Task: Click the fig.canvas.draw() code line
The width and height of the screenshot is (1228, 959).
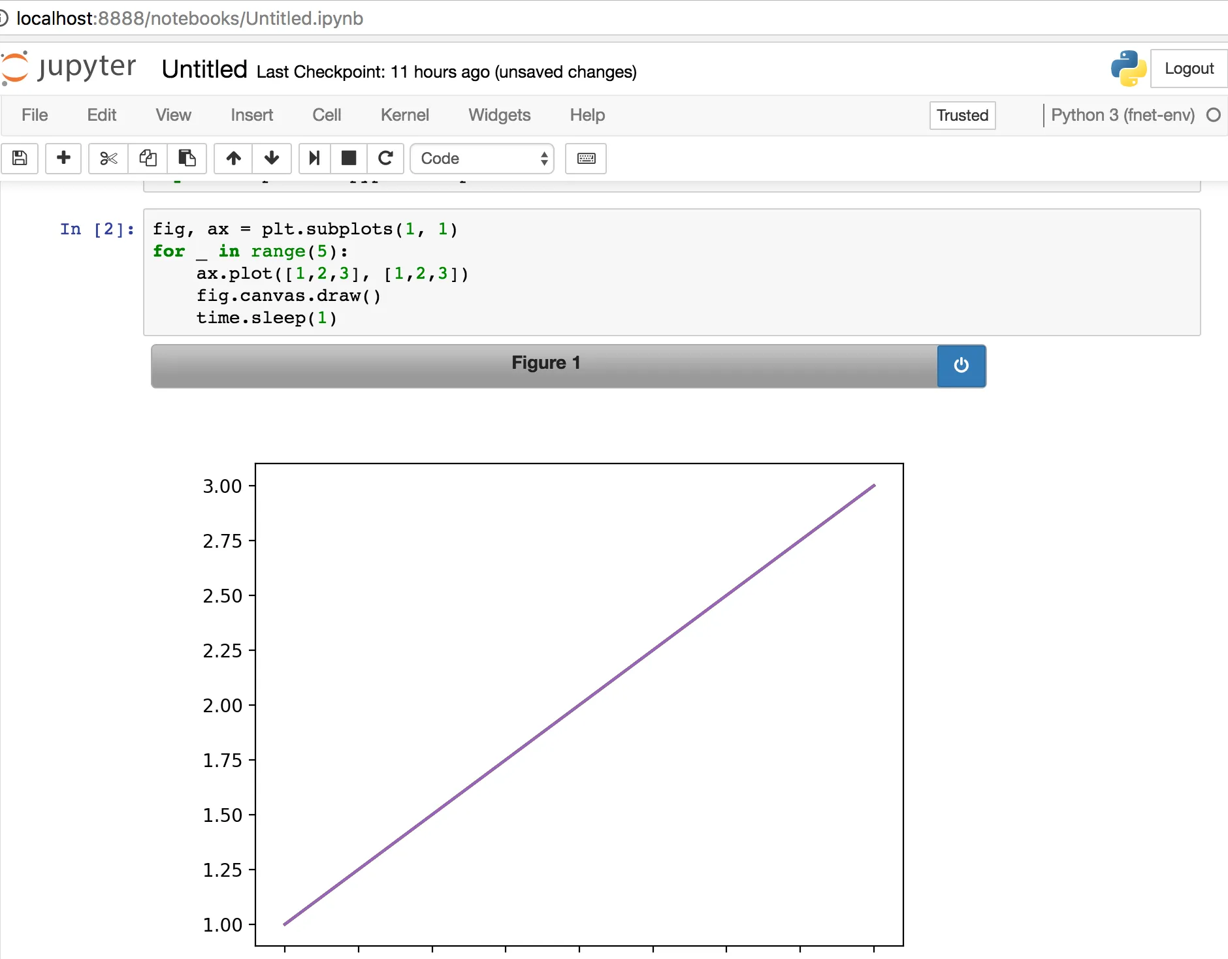Action: pos(288,296)
